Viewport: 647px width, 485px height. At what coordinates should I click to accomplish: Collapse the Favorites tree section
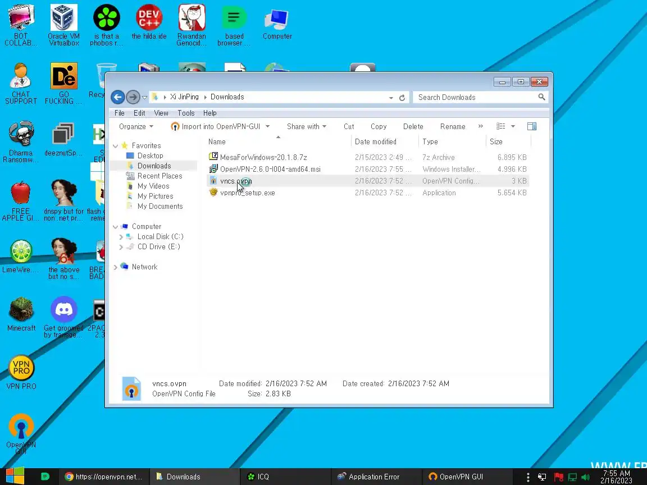[x=116, y=146]
